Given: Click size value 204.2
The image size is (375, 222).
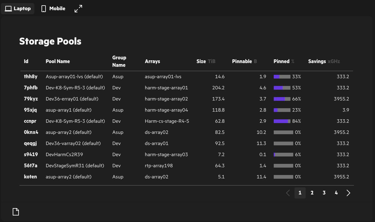Looking at the screenshot, I should [218, 88].
